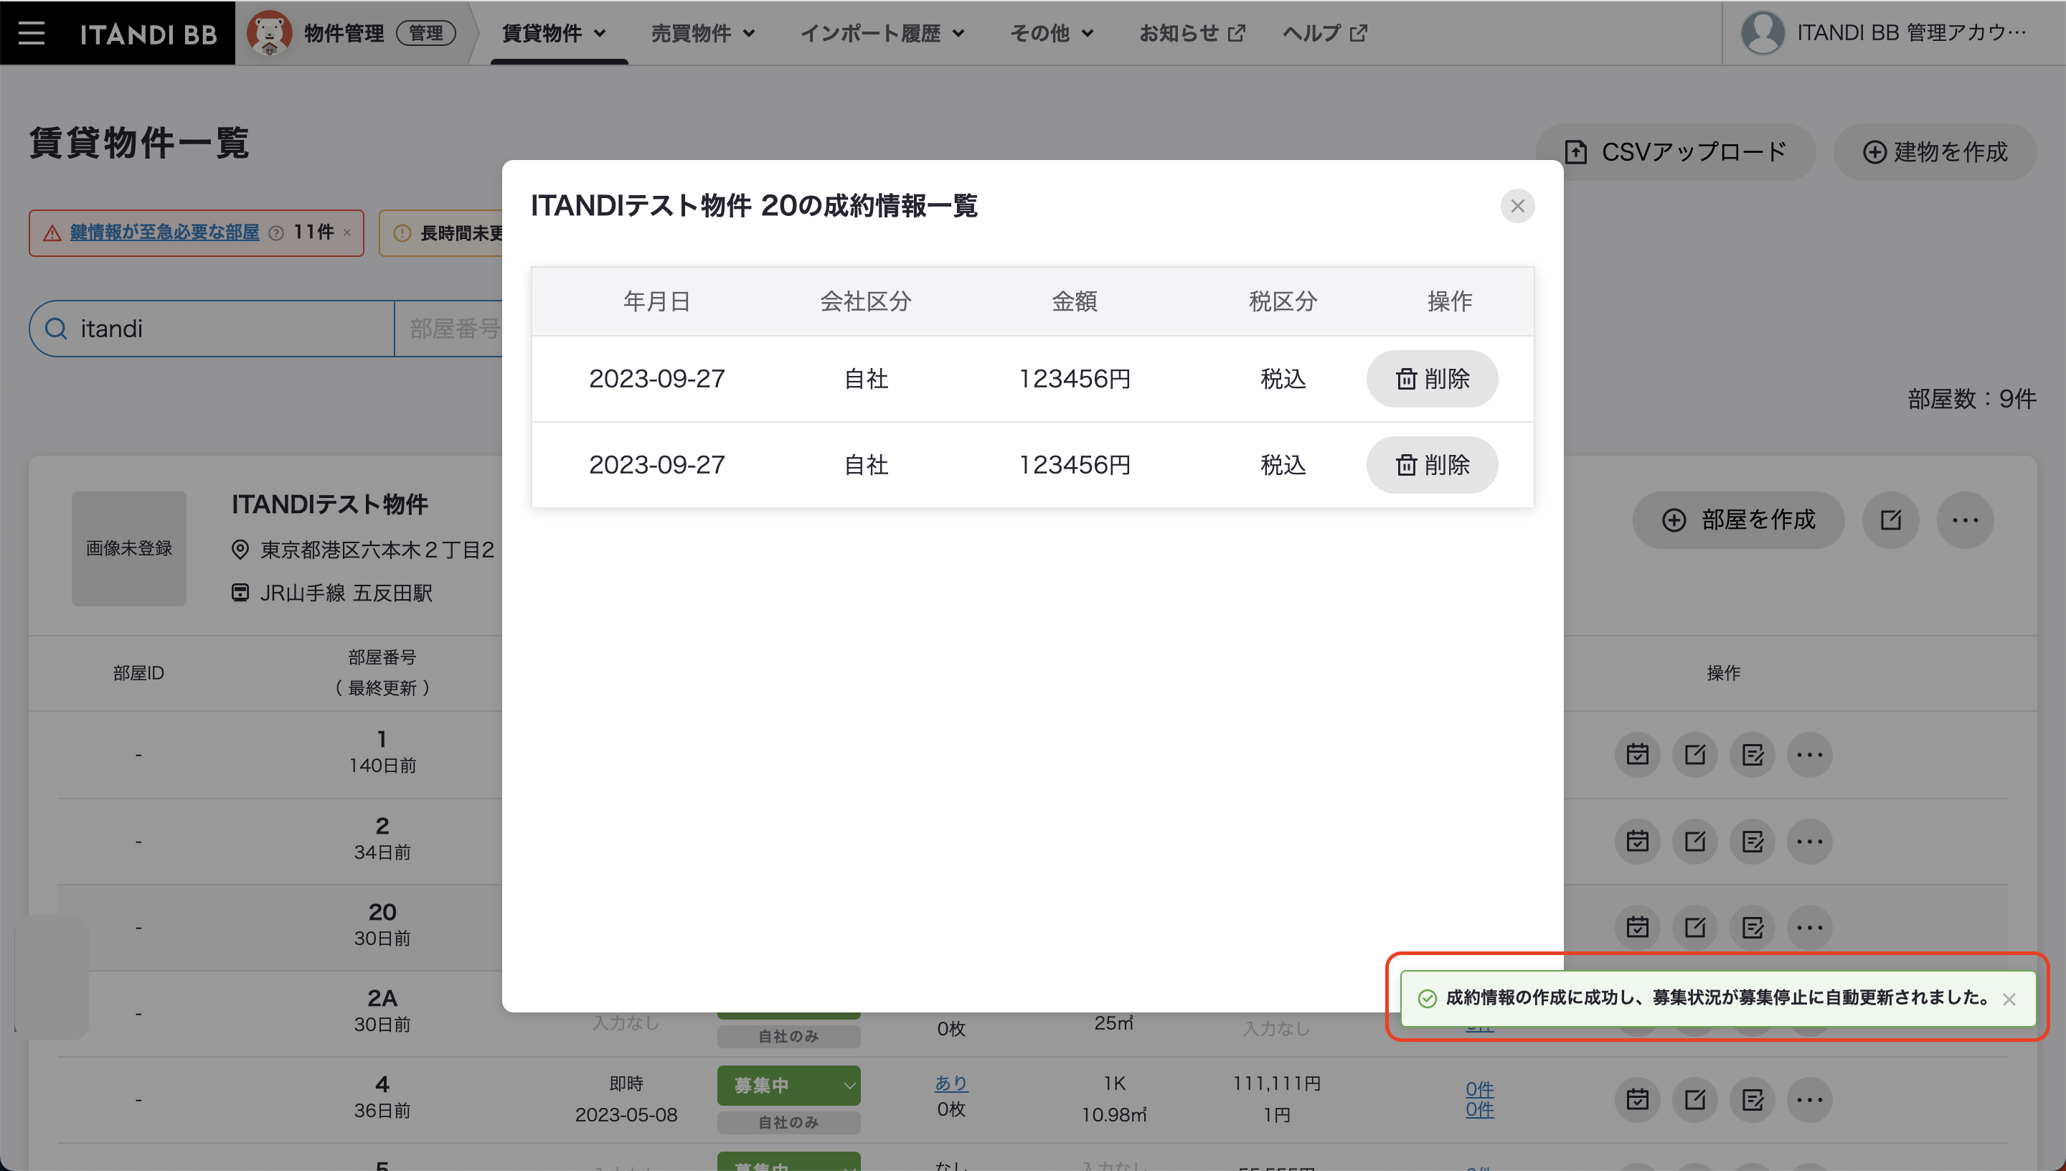Click edit icon for room 2
This screenshot has height=1171, width=2066.
click(1694, 842)
